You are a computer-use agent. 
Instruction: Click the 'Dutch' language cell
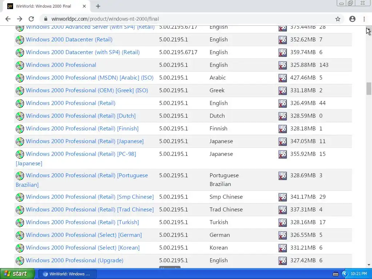[x=217, y=116]
